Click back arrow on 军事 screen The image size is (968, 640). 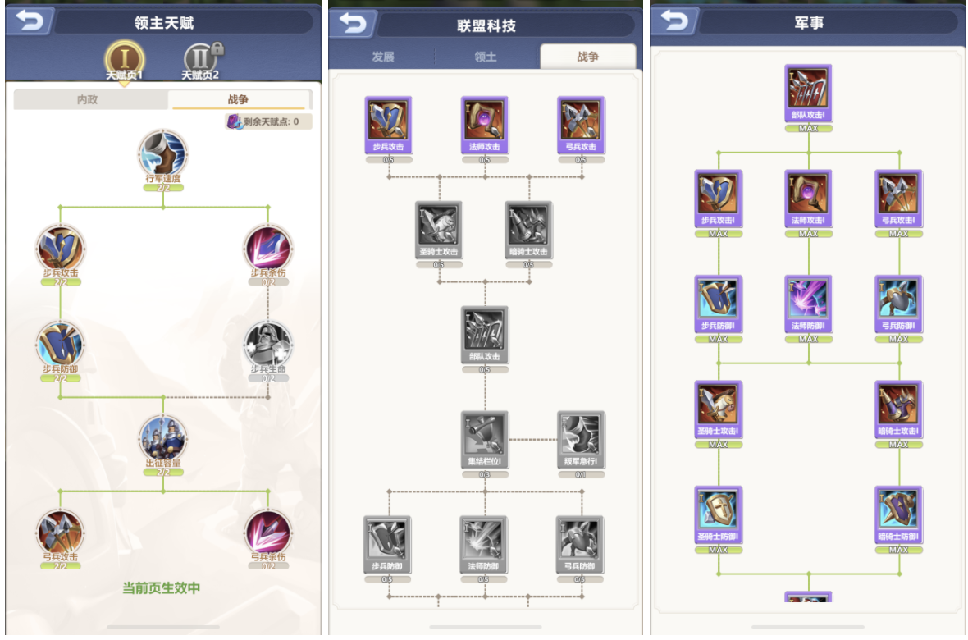675,21
